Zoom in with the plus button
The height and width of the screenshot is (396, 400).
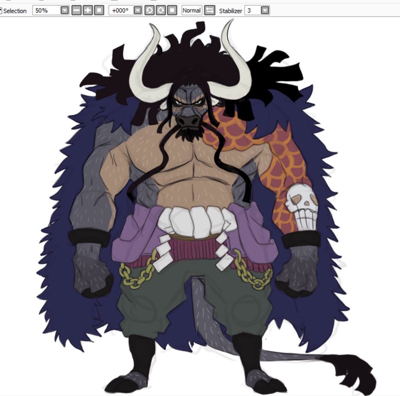coord(88,10)
